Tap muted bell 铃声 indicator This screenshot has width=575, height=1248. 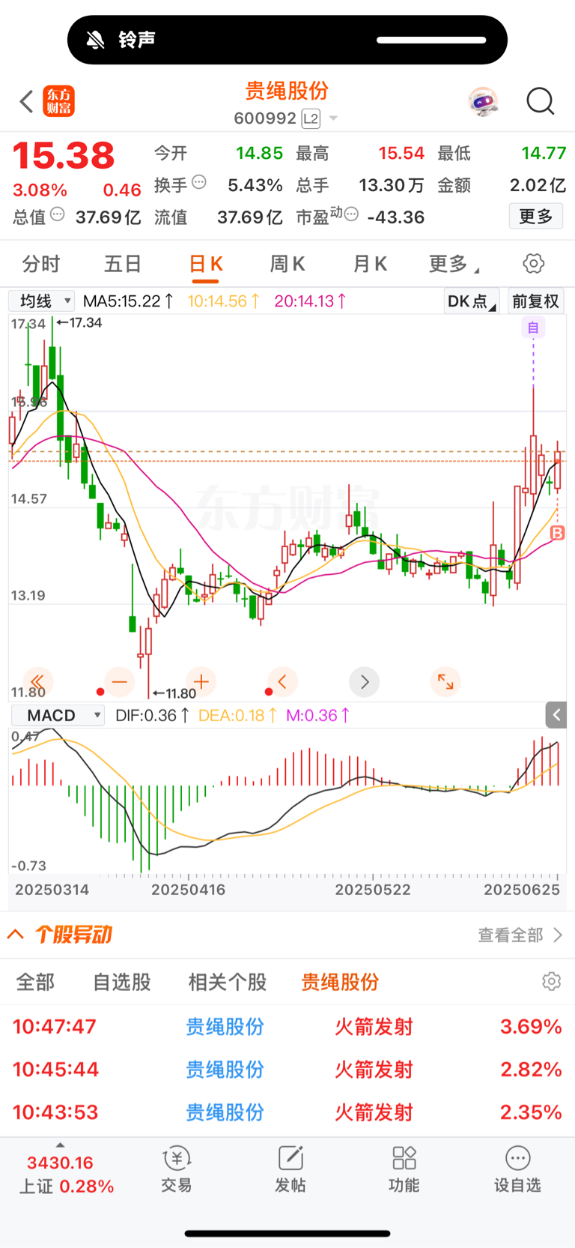pyautogui.click(x=121, y=40)
